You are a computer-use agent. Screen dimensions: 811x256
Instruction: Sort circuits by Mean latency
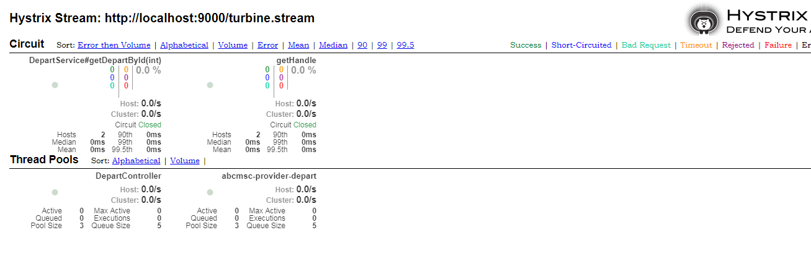298,45
